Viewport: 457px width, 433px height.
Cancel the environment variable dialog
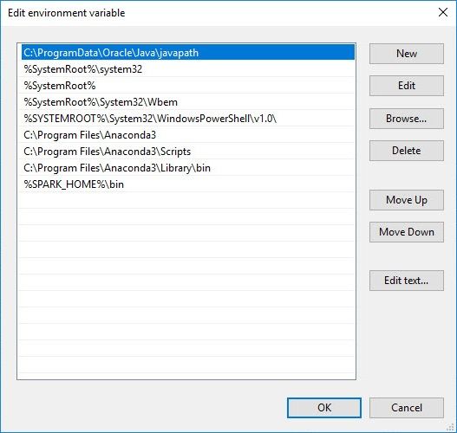407,408
